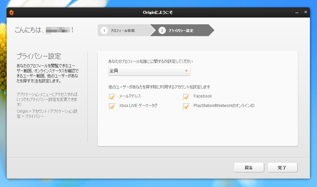Toggle PlayStation Network online ID checkbox

[x=186, y=106]
